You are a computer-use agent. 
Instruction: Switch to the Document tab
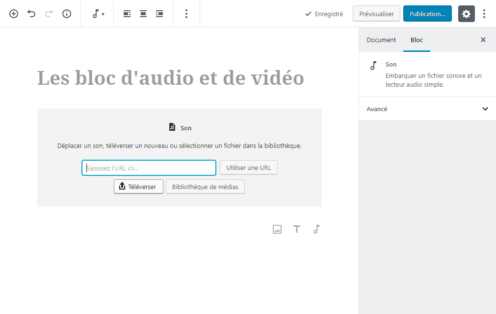[381, 40]
